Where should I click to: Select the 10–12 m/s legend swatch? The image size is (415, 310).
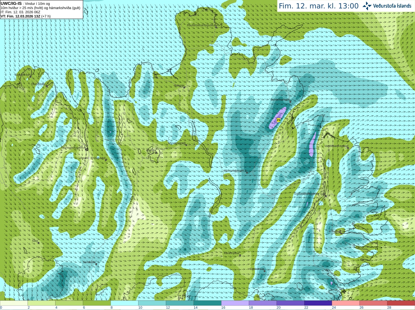coord(152,303)
